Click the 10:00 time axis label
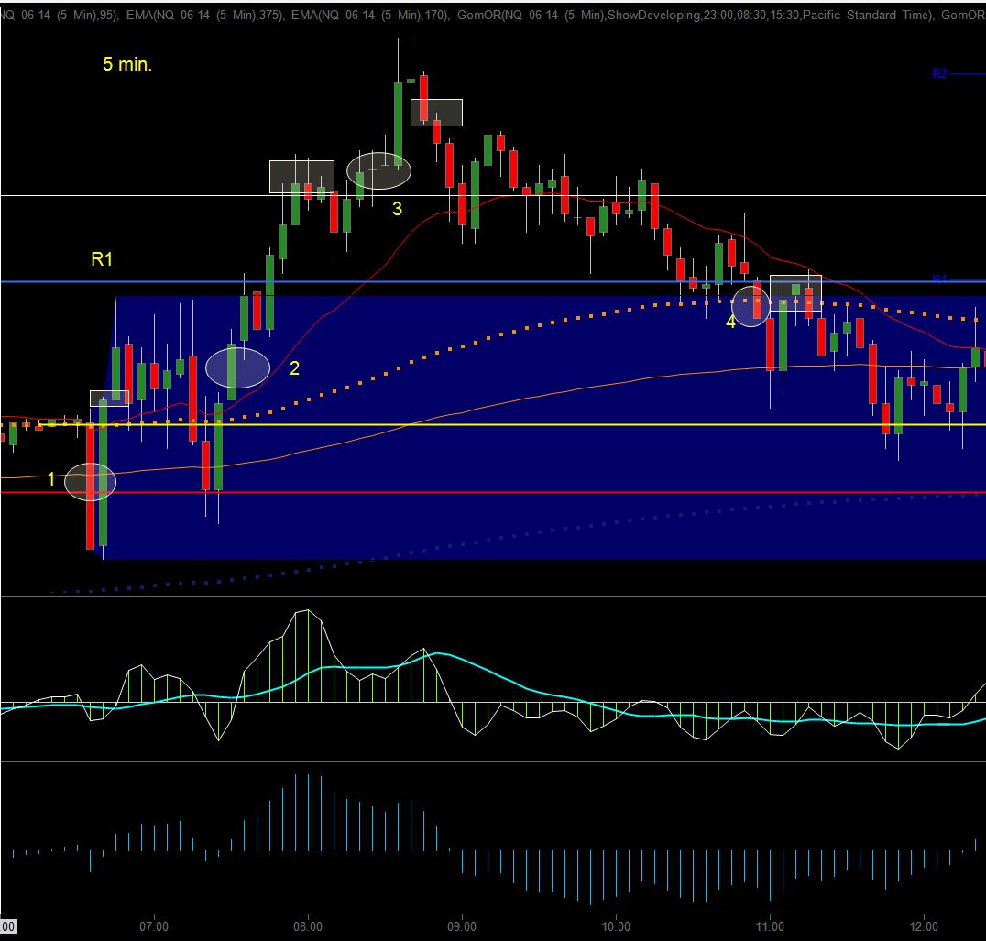 [616, 926]
